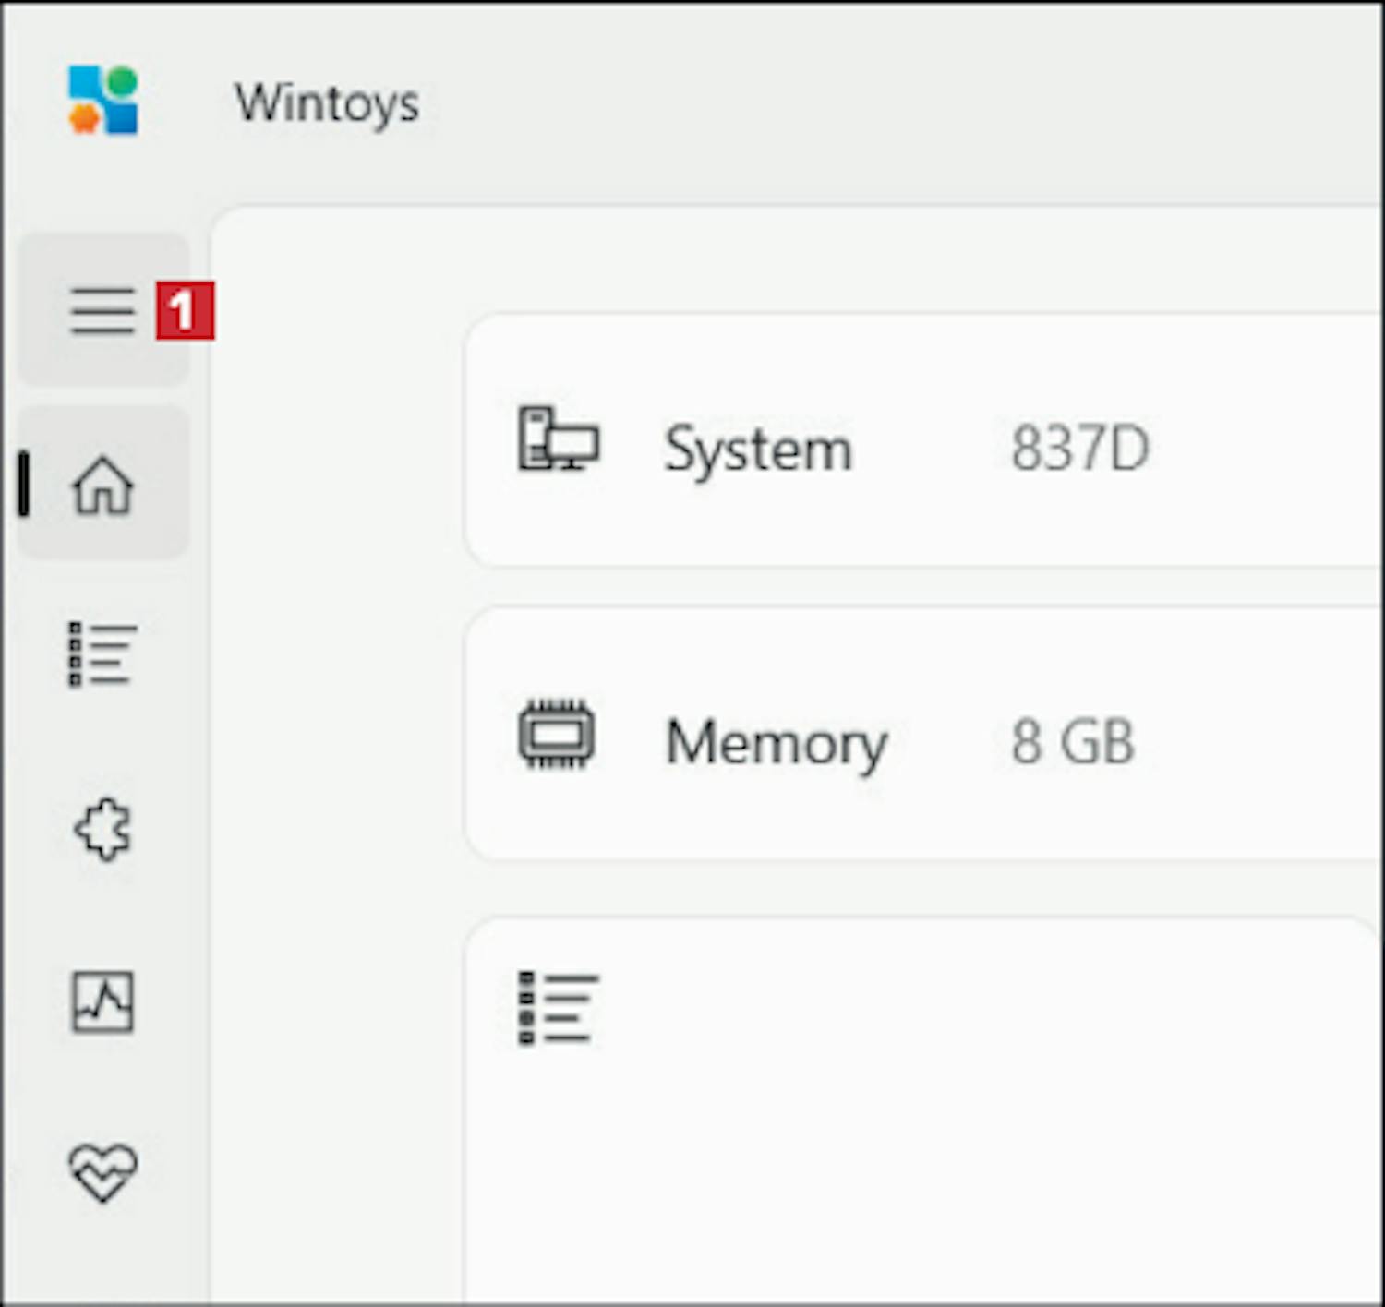Select the Memory label text
Screen dimensions: 1385x1307
tap(776, 743)
